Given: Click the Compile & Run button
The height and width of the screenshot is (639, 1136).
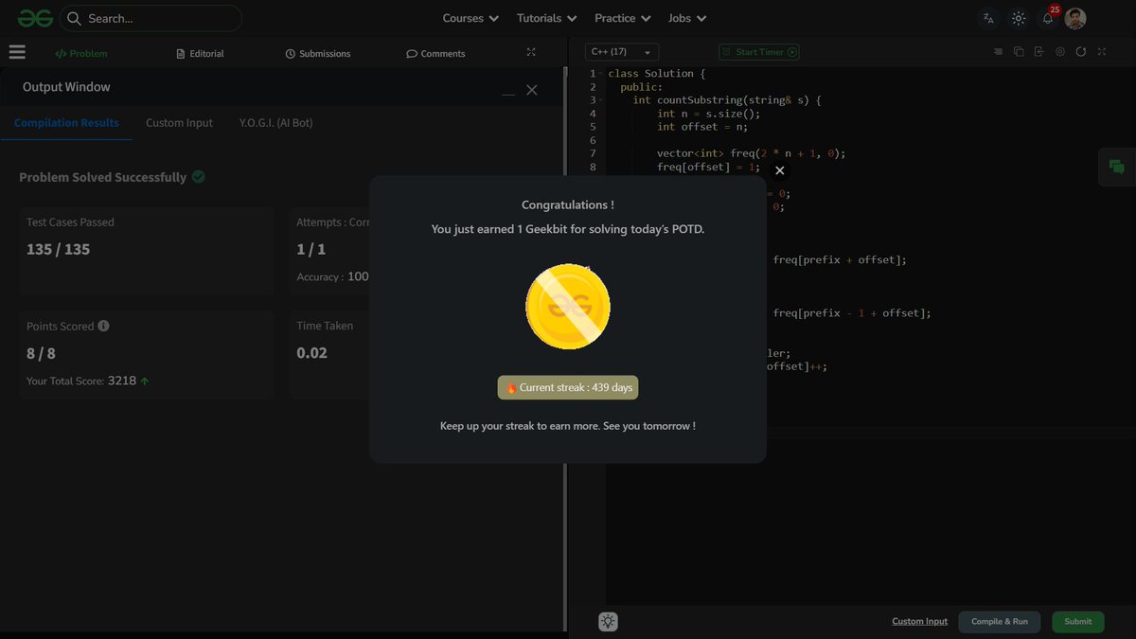Looking at the screenshot, I should (1000, 621).
